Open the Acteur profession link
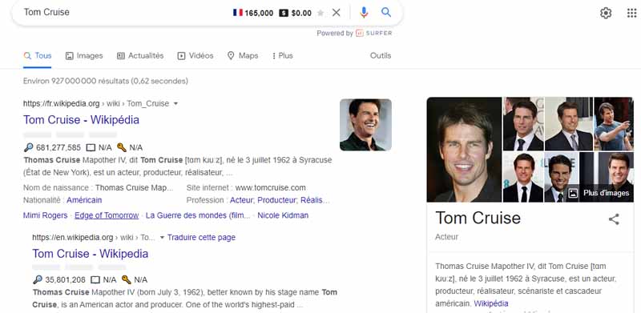The width and height of the screenshot is (641, 313). [x=243, y=200]
